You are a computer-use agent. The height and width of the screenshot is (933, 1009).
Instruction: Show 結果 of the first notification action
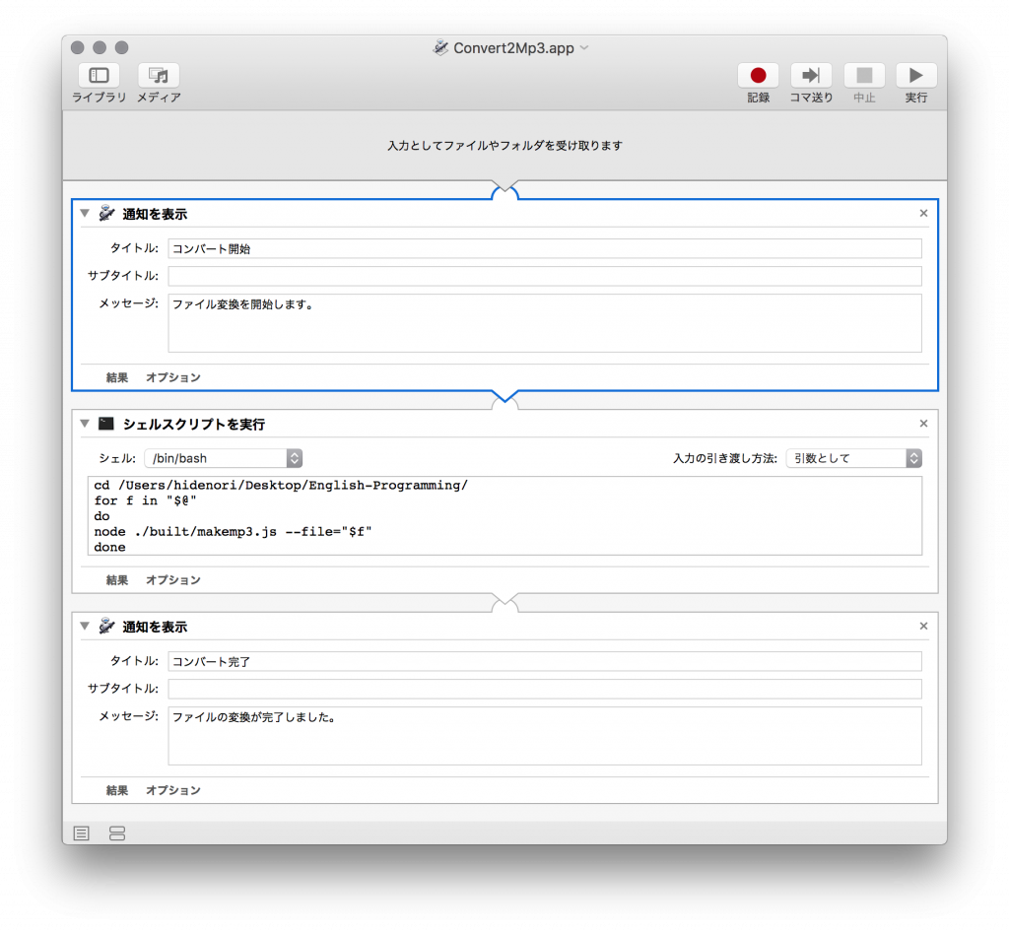point(117,377)
